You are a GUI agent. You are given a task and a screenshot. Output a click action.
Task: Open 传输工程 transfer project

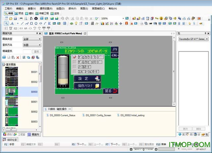click(42, 13)
